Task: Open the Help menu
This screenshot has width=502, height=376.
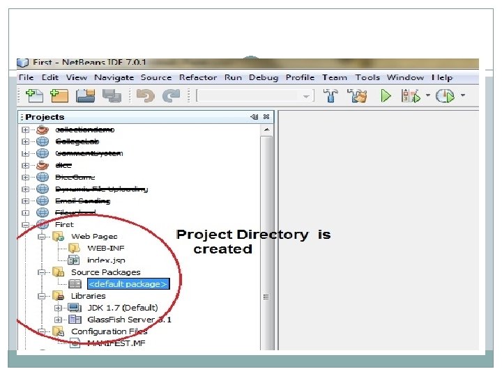Action: pos(442,77)
